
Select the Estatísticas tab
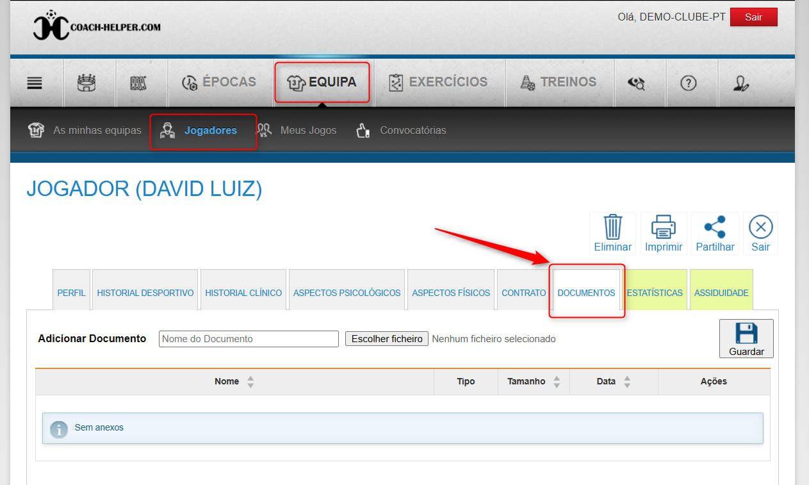point(655,293)
